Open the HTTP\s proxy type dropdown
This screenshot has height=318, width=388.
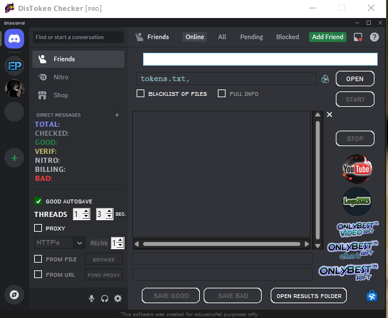pyautogui.click(x=60, y=243)
